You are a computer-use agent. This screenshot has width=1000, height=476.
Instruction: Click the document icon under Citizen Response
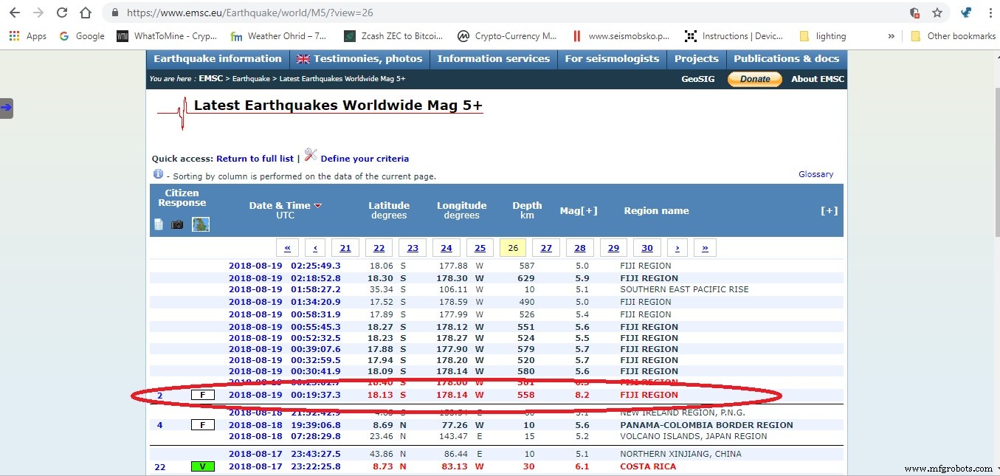159,224
